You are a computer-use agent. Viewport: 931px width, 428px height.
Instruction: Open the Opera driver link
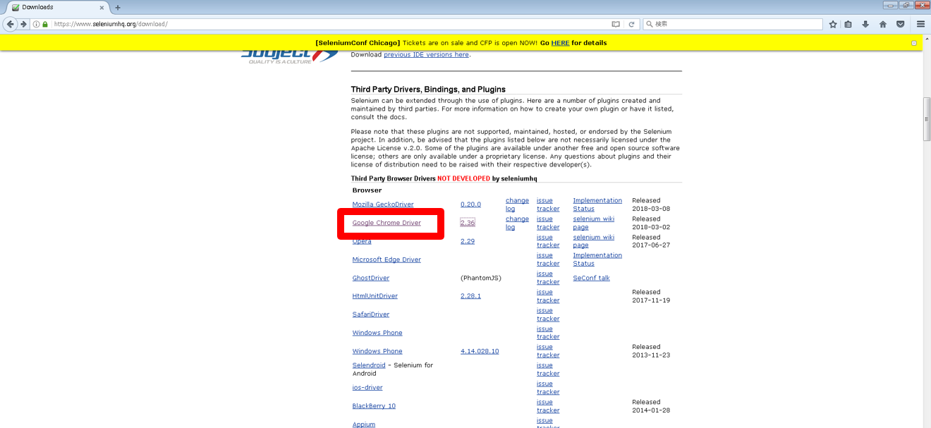pos(362,241)
